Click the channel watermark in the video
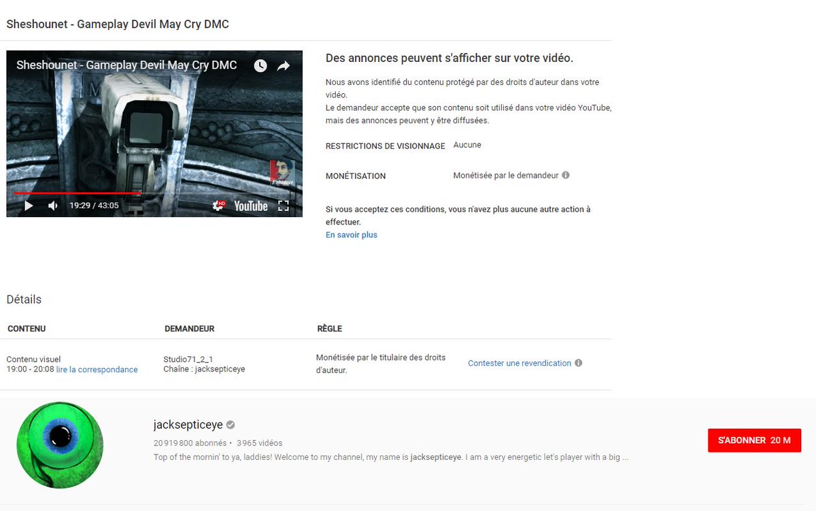 (x=284, y=173)
